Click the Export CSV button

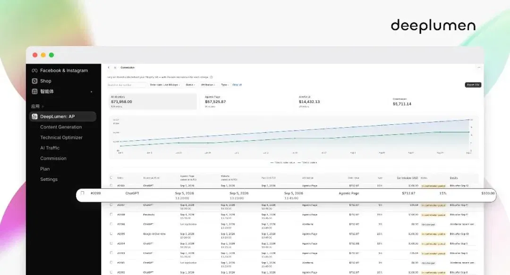pyautogui.click(x=473, y=85)
